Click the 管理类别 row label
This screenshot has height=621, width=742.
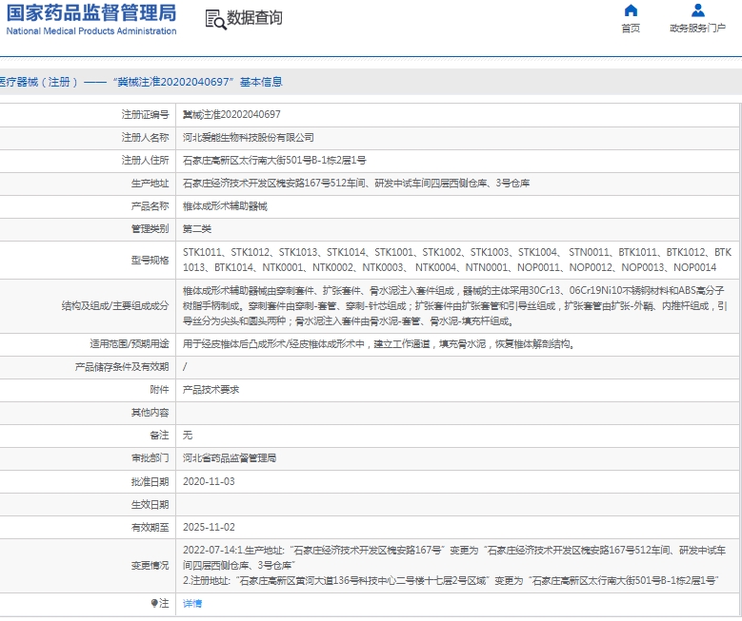click(x=150, y=229)
